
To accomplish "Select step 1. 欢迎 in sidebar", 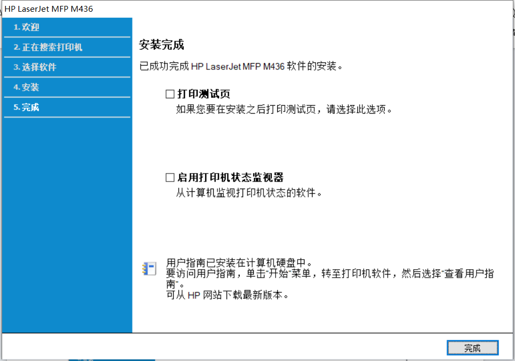I will pos(27,27).
